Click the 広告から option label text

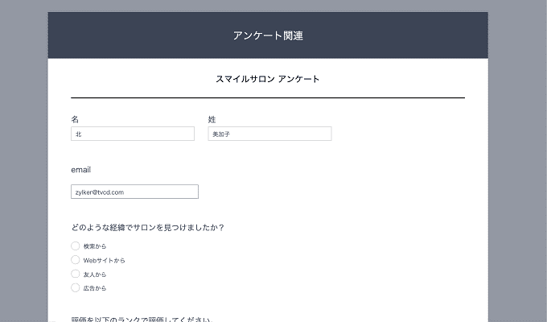coord(95,287)
